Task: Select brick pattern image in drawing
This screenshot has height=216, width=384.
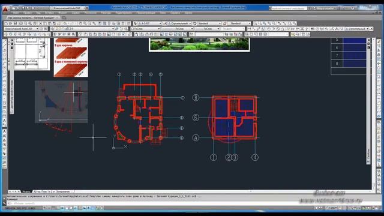Action: [x=71, y=58]
